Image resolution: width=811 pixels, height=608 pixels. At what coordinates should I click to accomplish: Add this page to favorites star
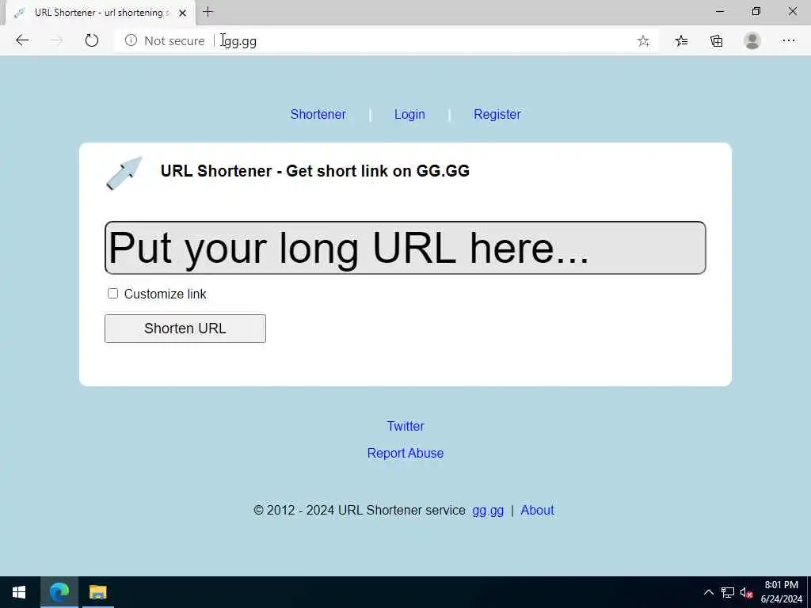click(x=643, y=41)
